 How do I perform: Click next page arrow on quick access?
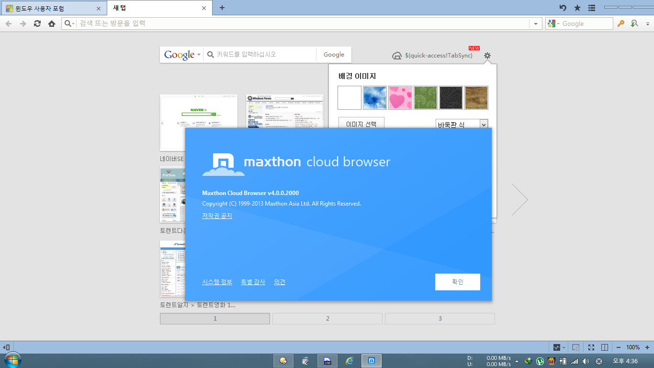[519, 199]
